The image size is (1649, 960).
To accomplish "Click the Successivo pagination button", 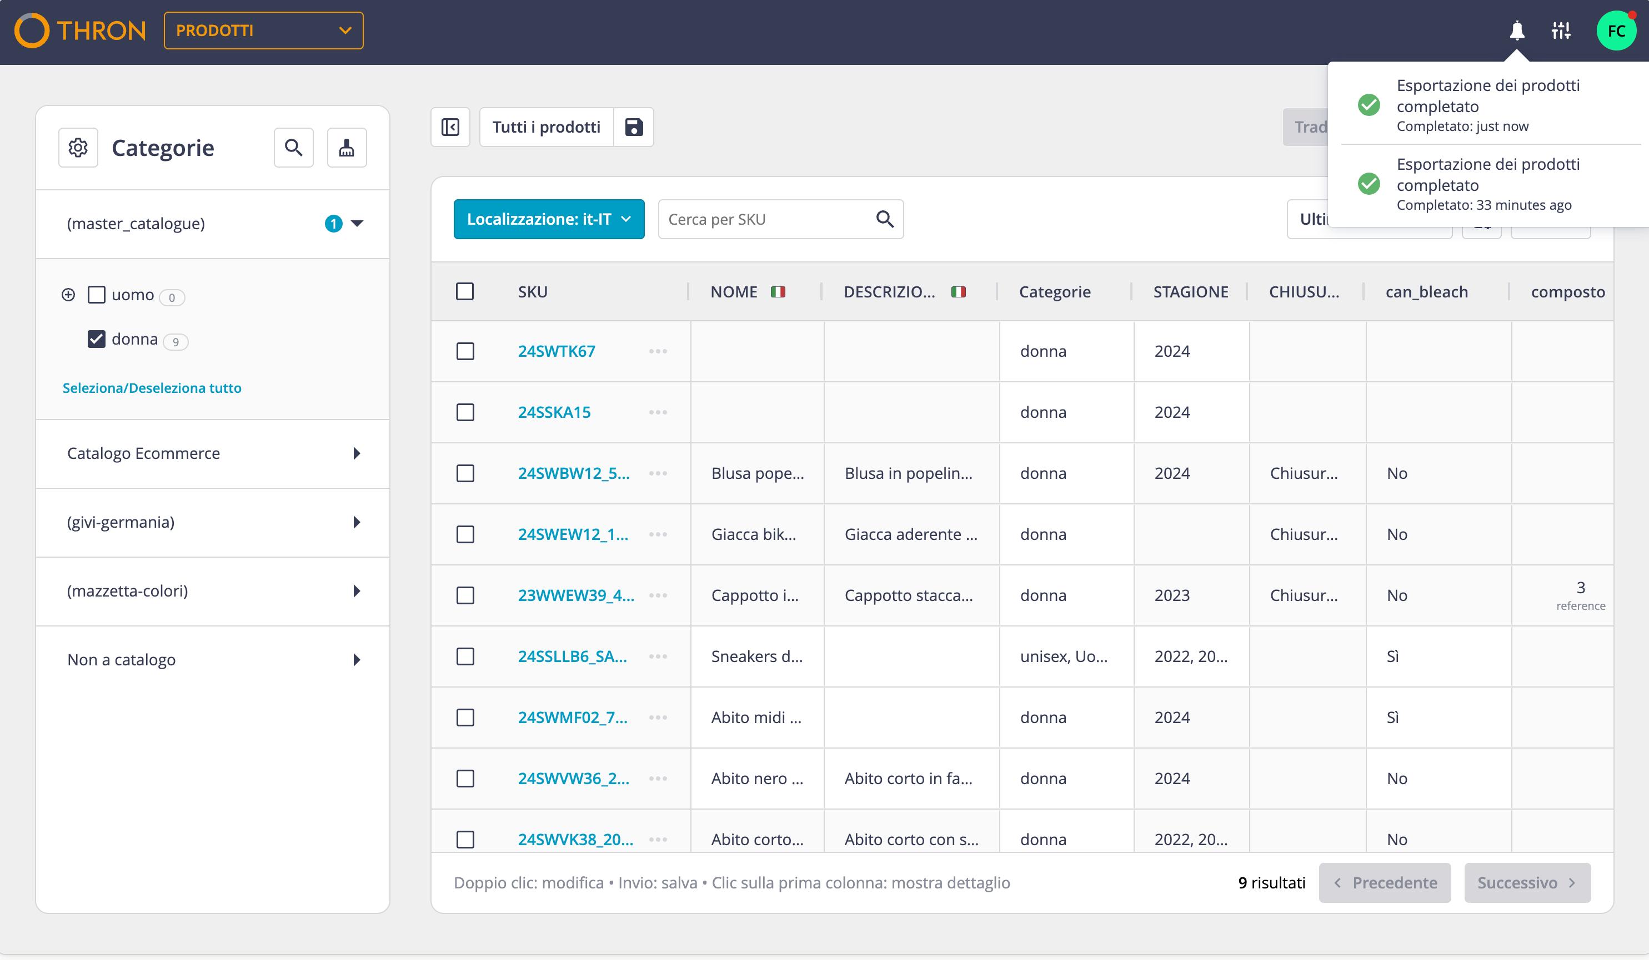I will click(x=1527, y=883).
